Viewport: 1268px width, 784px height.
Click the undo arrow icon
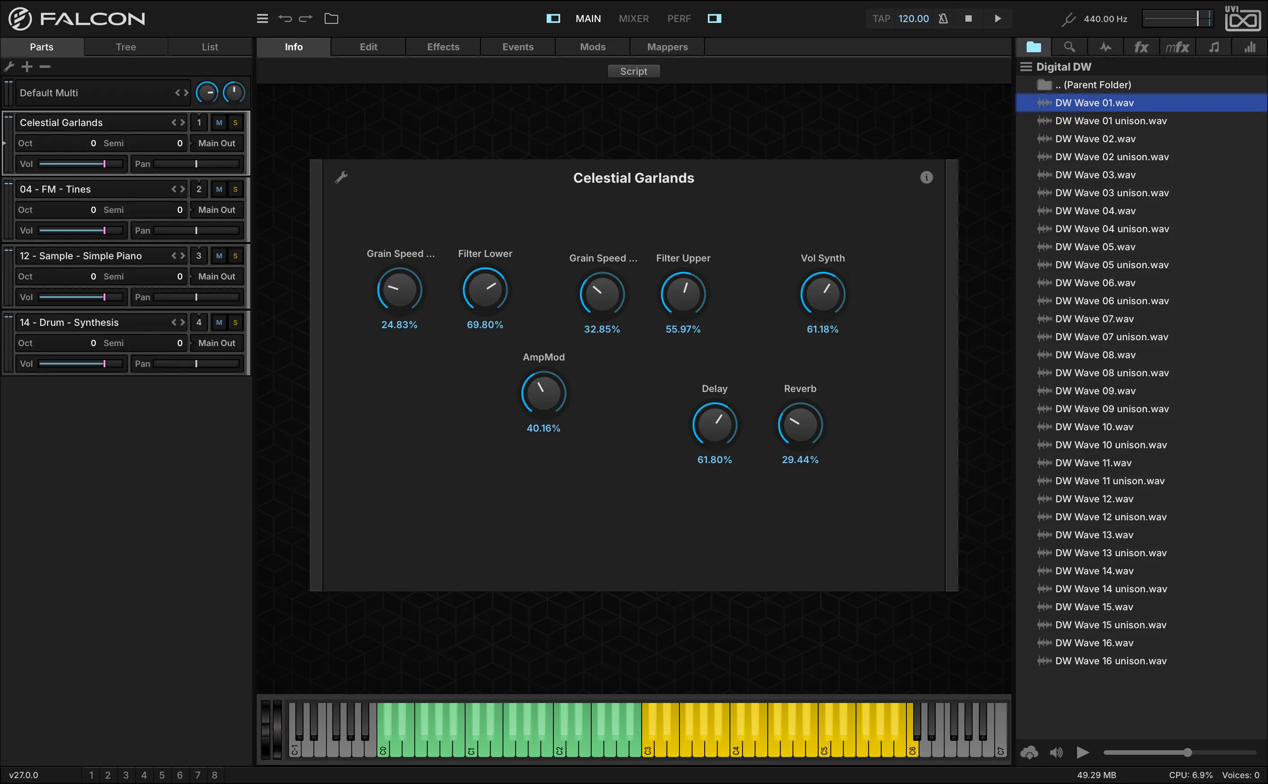tap(285, 18)
